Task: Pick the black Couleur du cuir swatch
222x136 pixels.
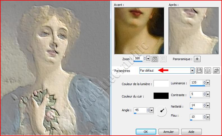Action: 161,96
